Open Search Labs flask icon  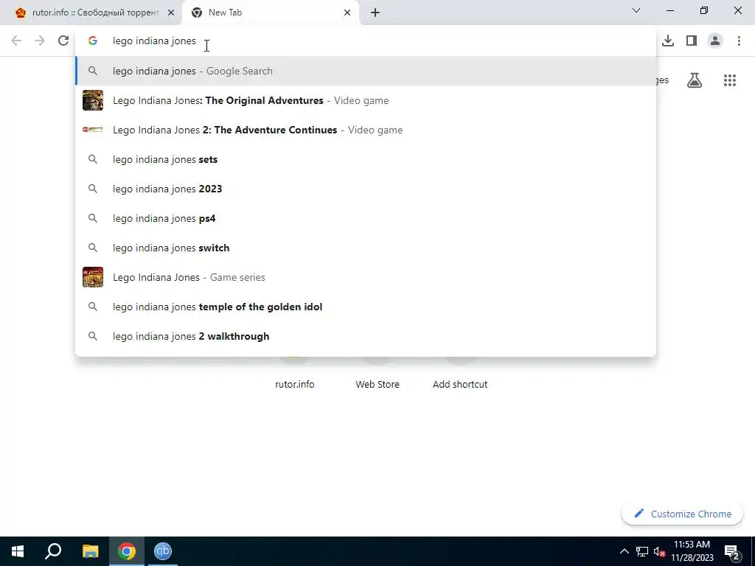tap(695, 80)
